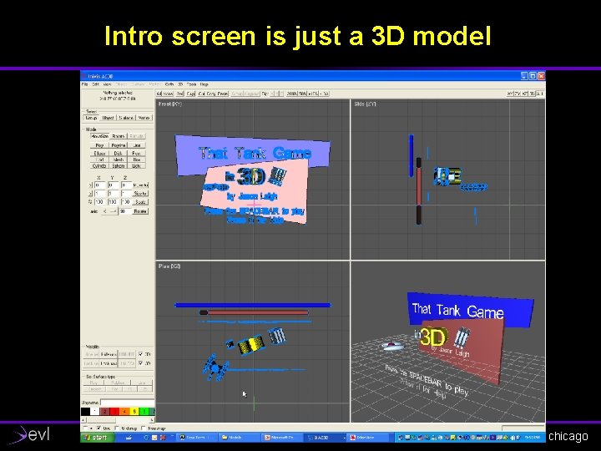601x451 pixels.
Task: Open the Tools menu
Action: click(191, 84)
